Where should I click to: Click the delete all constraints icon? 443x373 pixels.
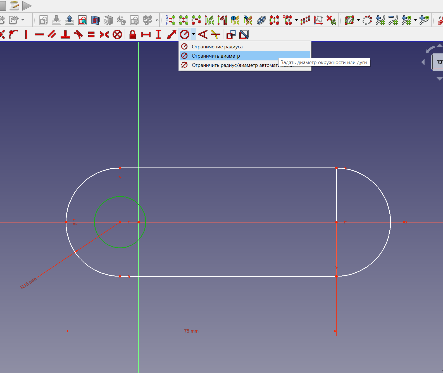(x=331, y=20)
